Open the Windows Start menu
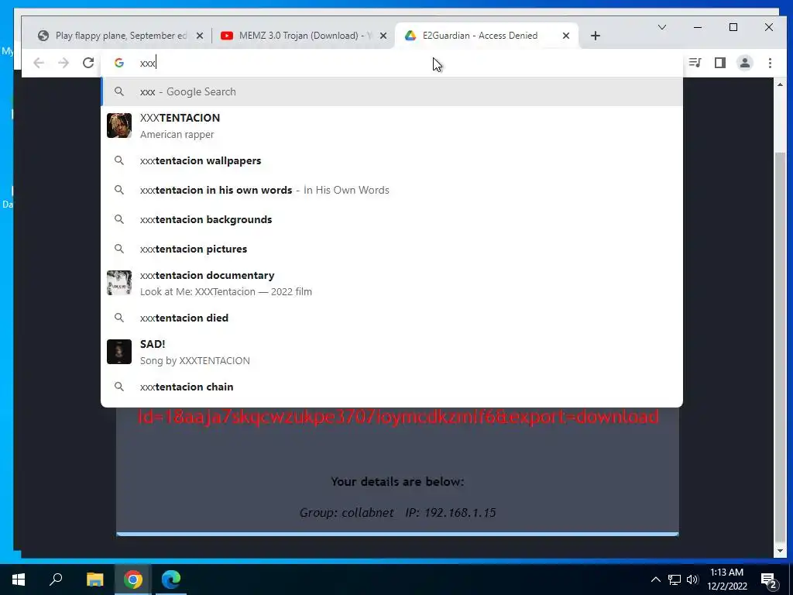This screenshot has width=793, height=595. [x=19, y=580]
